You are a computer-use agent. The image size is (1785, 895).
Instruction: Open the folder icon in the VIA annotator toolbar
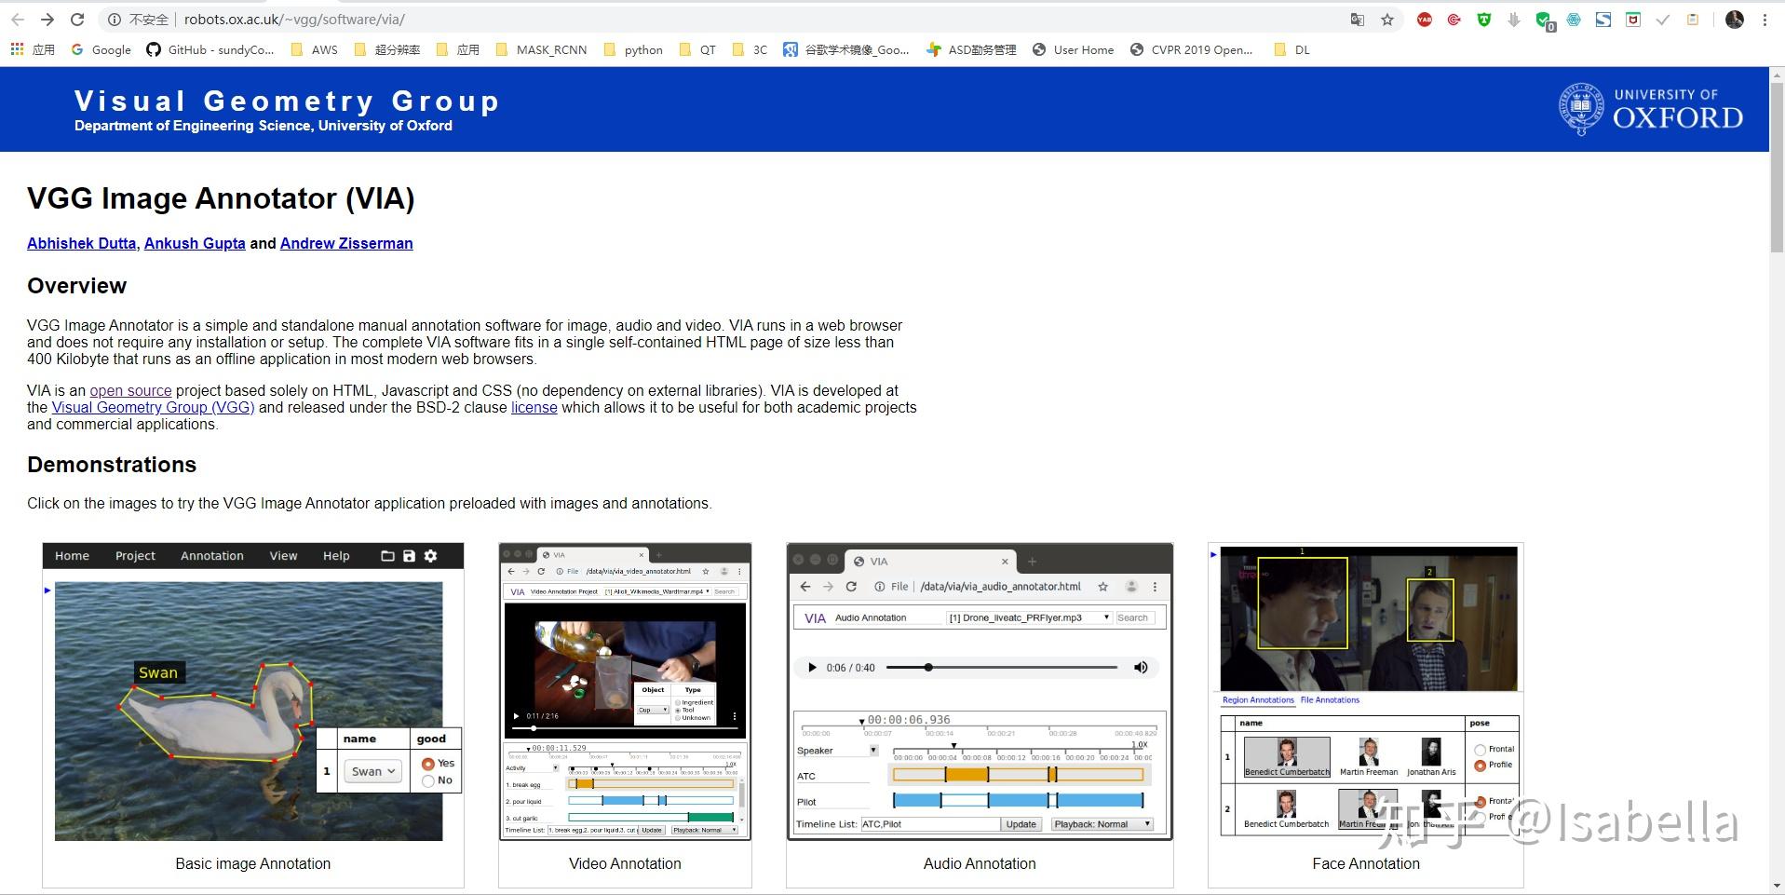(388, 555)
